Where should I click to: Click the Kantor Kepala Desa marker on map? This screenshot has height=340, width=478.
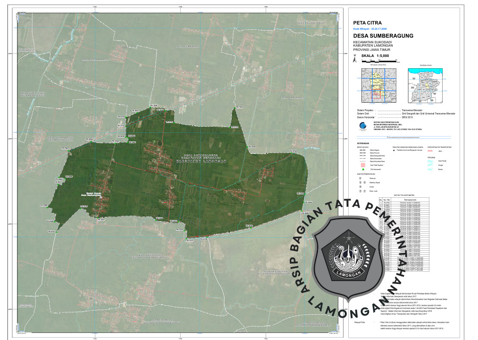101,198
